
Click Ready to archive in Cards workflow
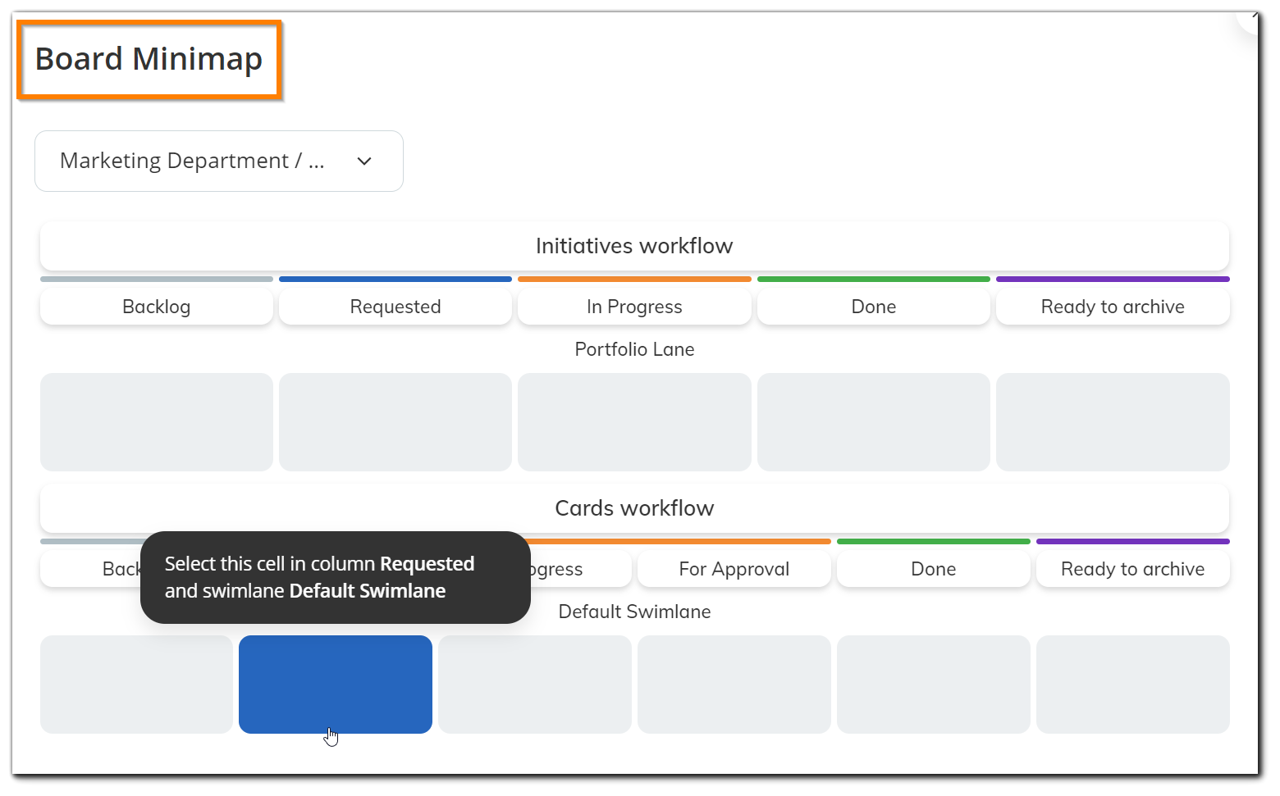[x=1132, y=569]
